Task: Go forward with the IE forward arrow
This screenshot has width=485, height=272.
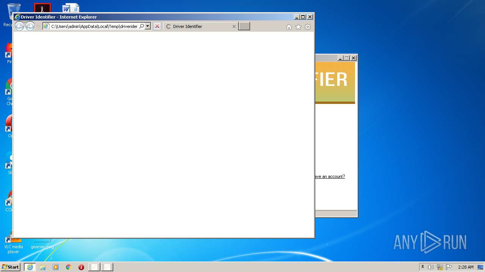Action: pyautogui.click(x=30, y=26)
